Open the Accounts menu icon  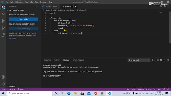pos(3,77)
